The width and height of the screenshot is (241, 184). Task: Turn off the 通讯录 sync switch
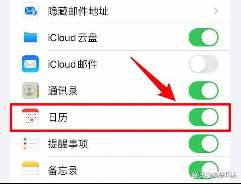point(204,90)
